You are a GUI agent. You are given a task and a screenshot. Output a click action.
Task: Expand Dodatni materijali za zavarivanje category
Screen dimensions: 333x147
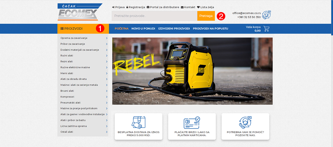(83, 50)
